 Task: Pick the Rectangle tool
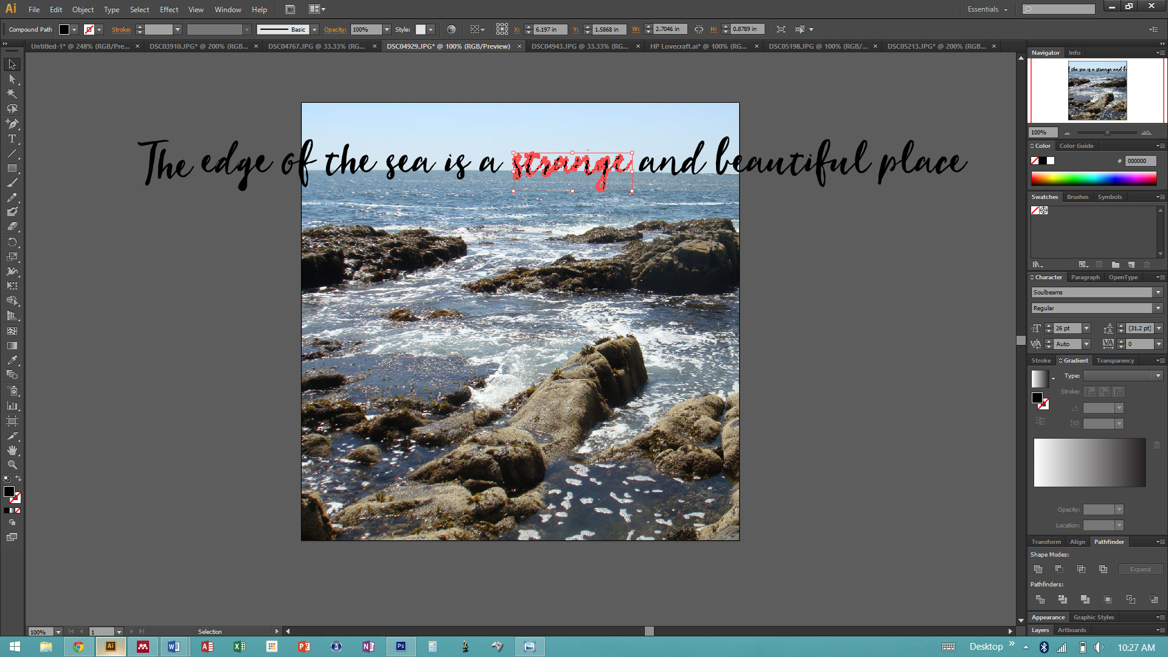coord(12,169)
